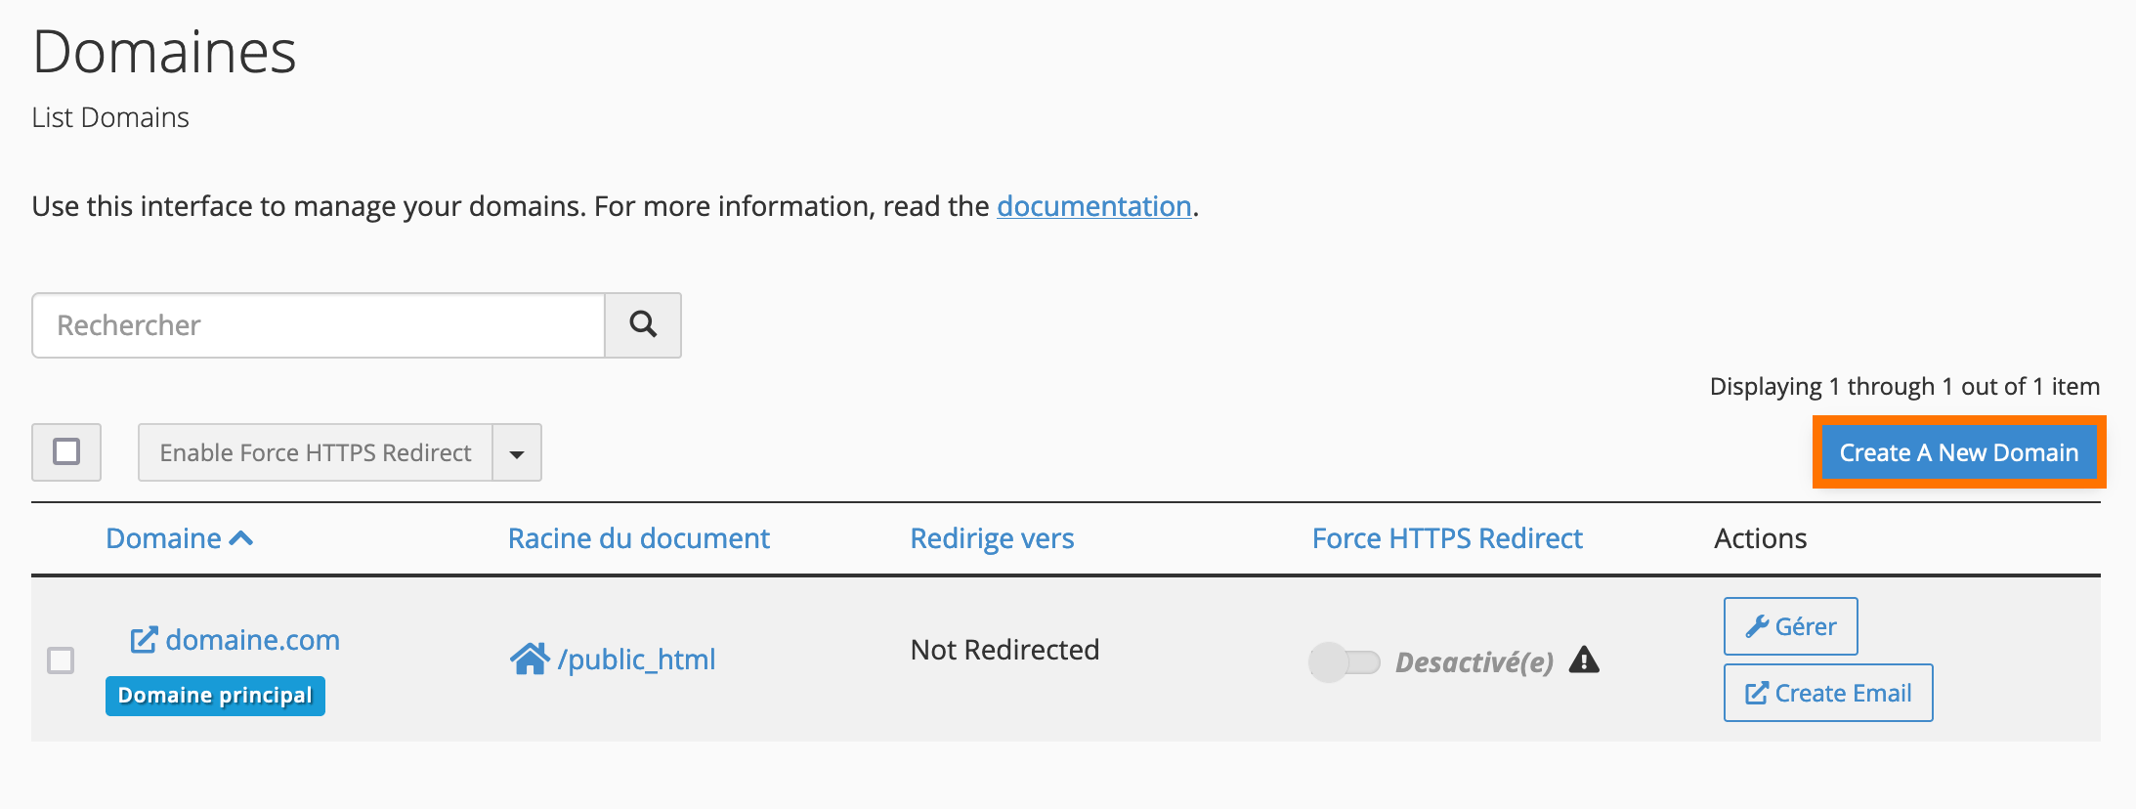Click the external icon in Create Email button
Image resolution: width=2136 pixels, height=809 pixels.
pos(1757,693)
